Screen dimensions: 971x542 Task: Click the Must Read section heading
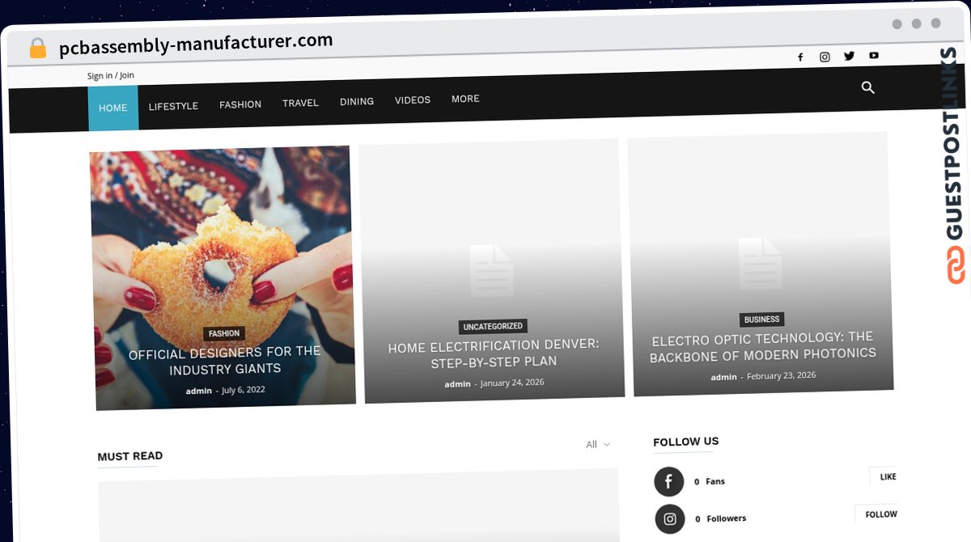130,456
